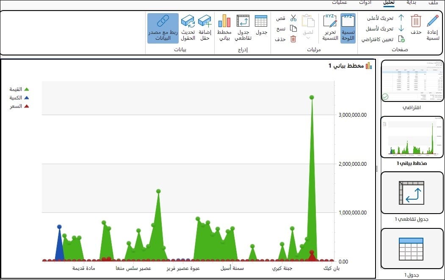Open the Home (بداية) tab
This screenshot has height=280, width=445.
411,3
